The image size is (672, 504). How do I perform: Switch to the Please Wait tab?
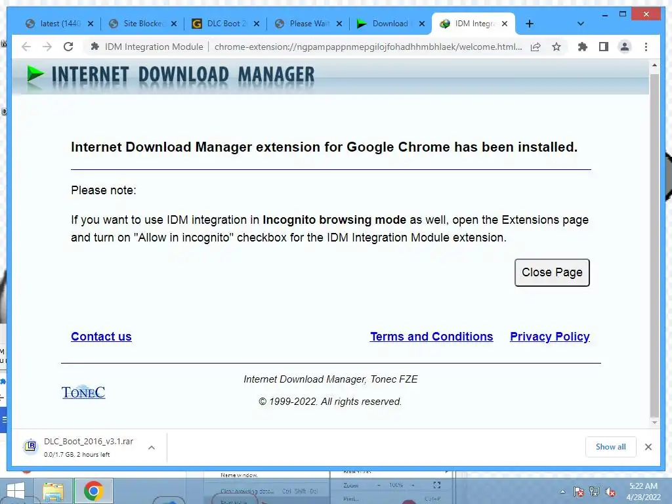[x=303, y=24]
